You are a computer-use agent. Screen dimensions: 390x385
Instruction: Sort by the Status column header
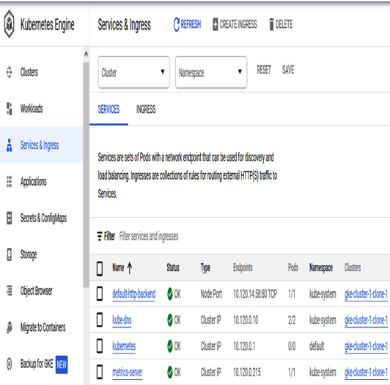click(173, 268)
